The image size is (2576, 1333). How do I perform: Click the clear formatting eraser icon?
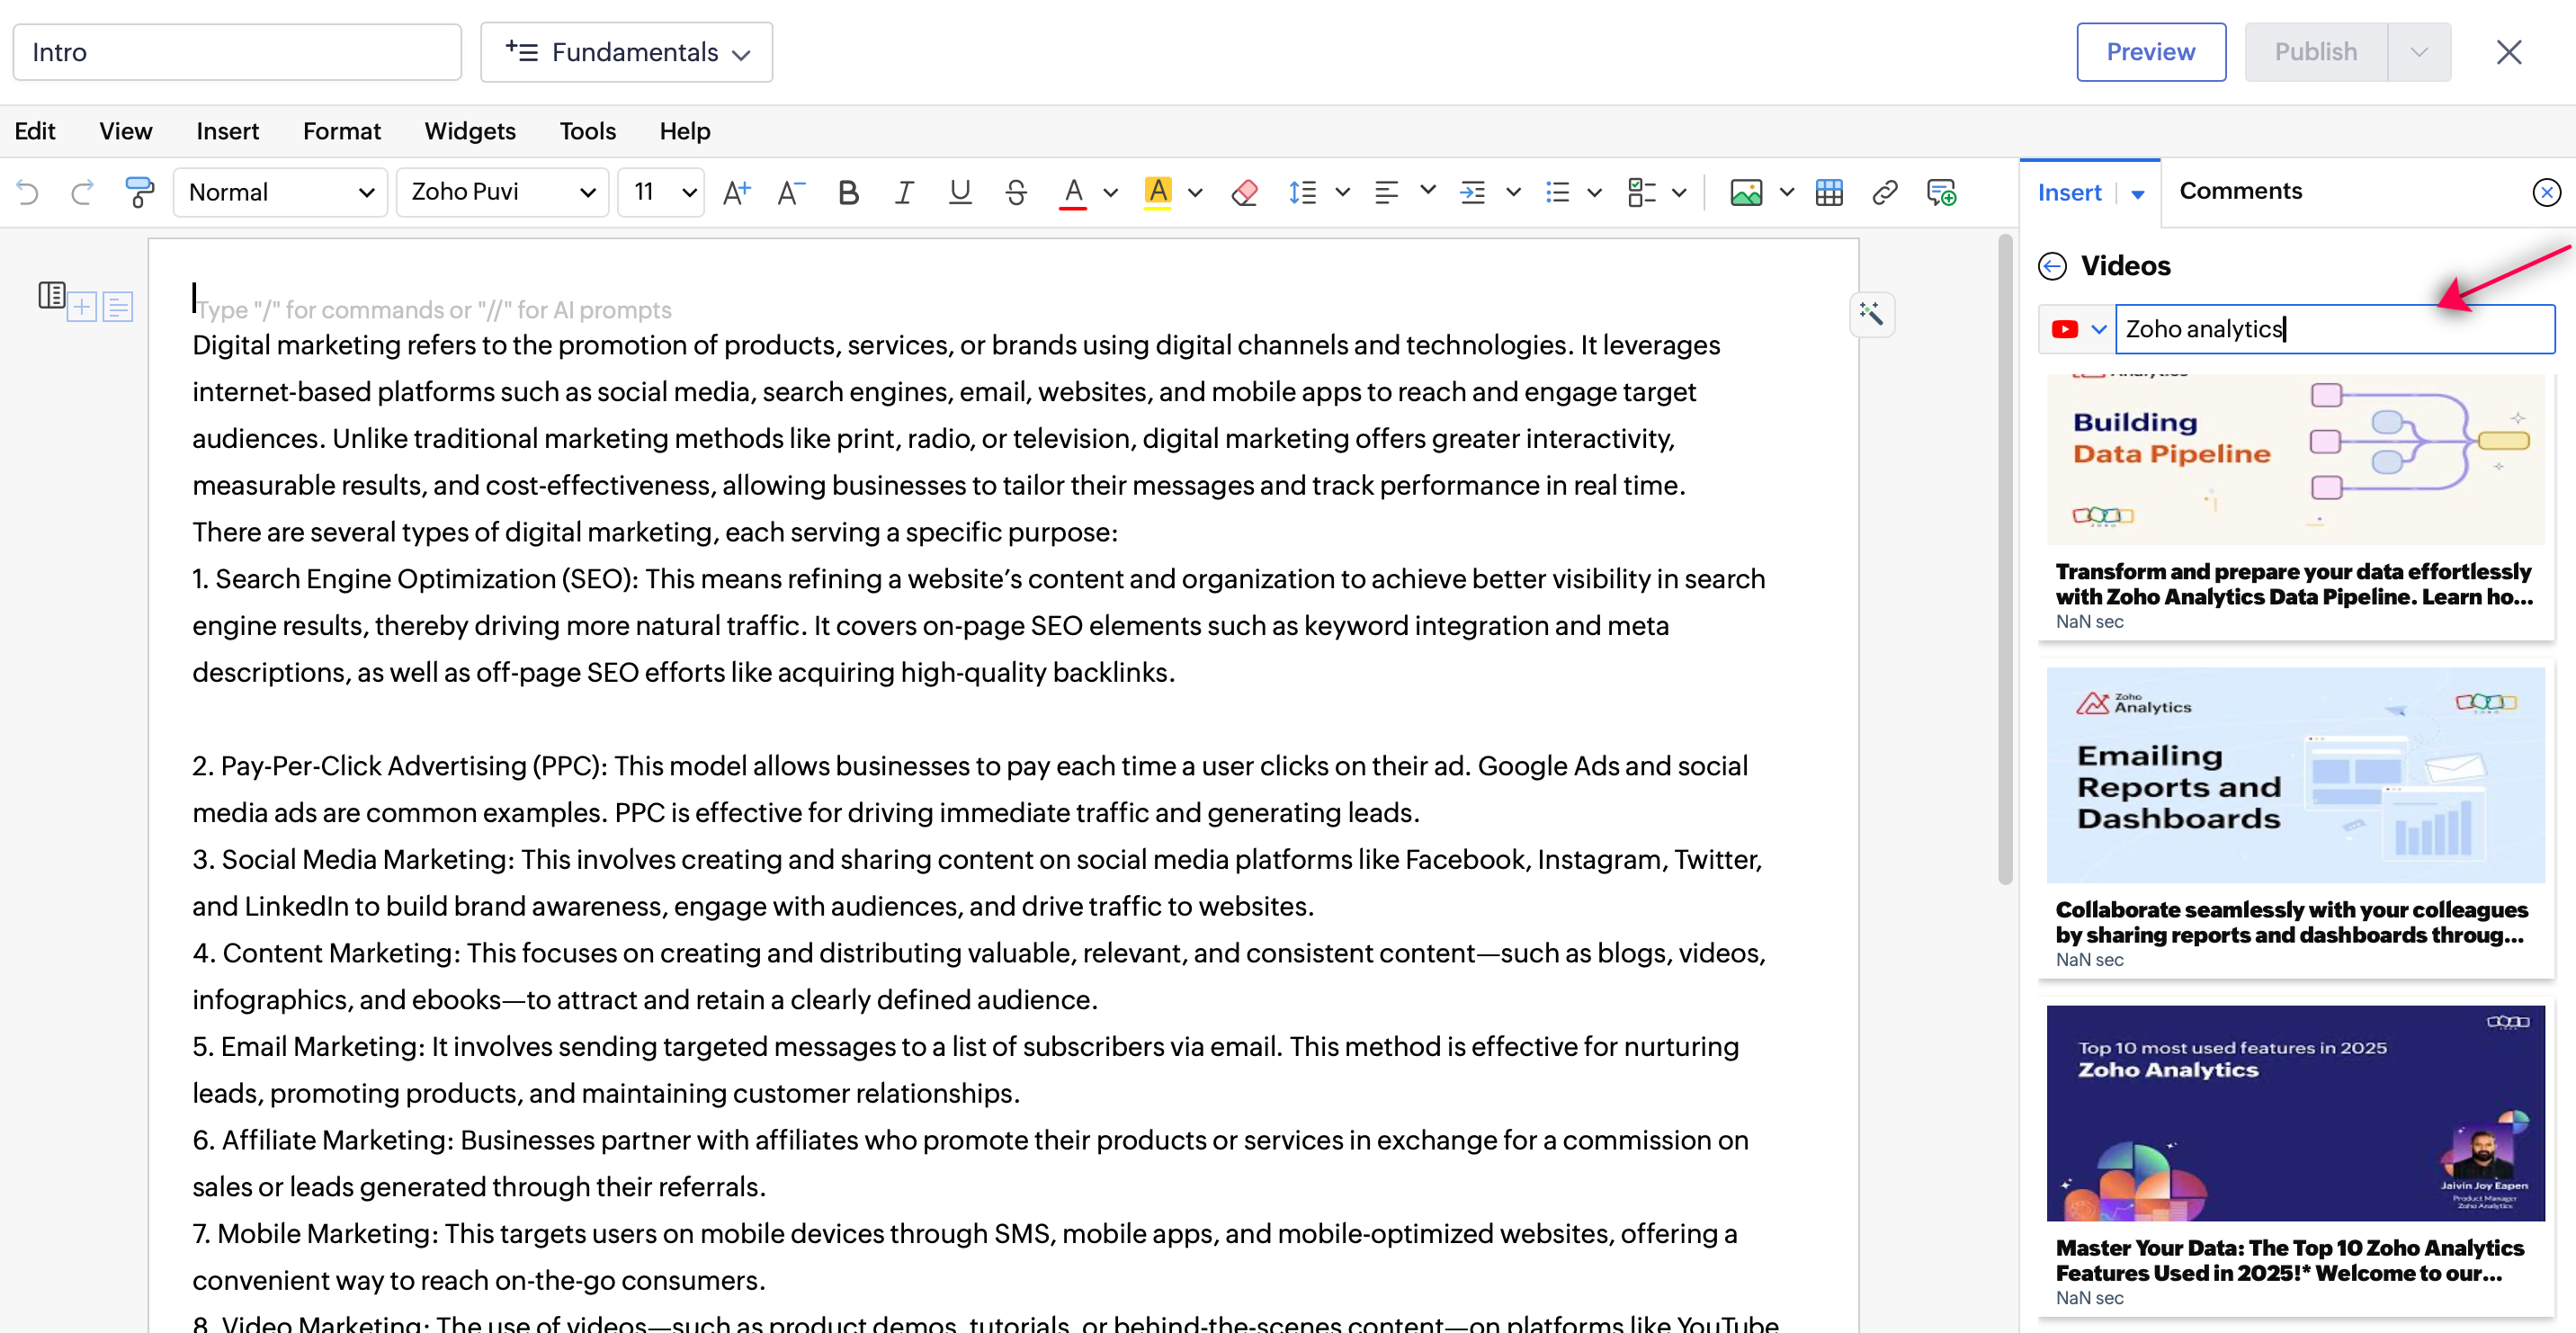[1244, 192]
